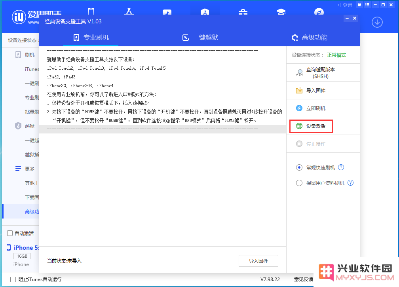Open the list menu icon in title bar
The image size is (399, 287).
[x=367, y=5]
